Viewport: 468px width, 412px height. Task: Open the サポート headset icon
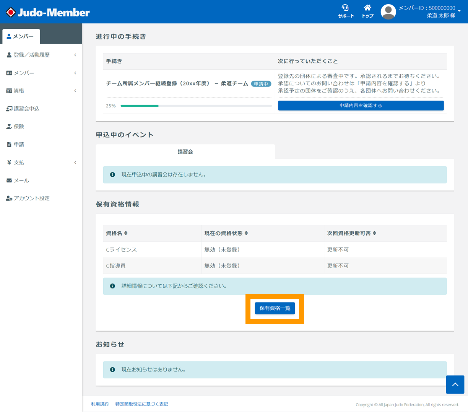345,8
